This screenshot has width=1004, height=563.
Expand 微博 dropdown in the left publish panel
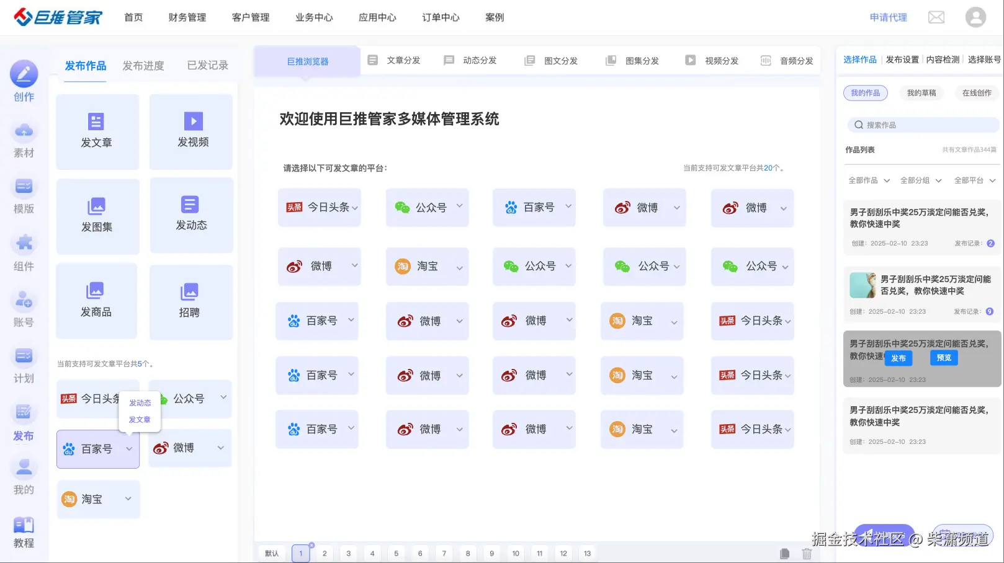(221, 448)
